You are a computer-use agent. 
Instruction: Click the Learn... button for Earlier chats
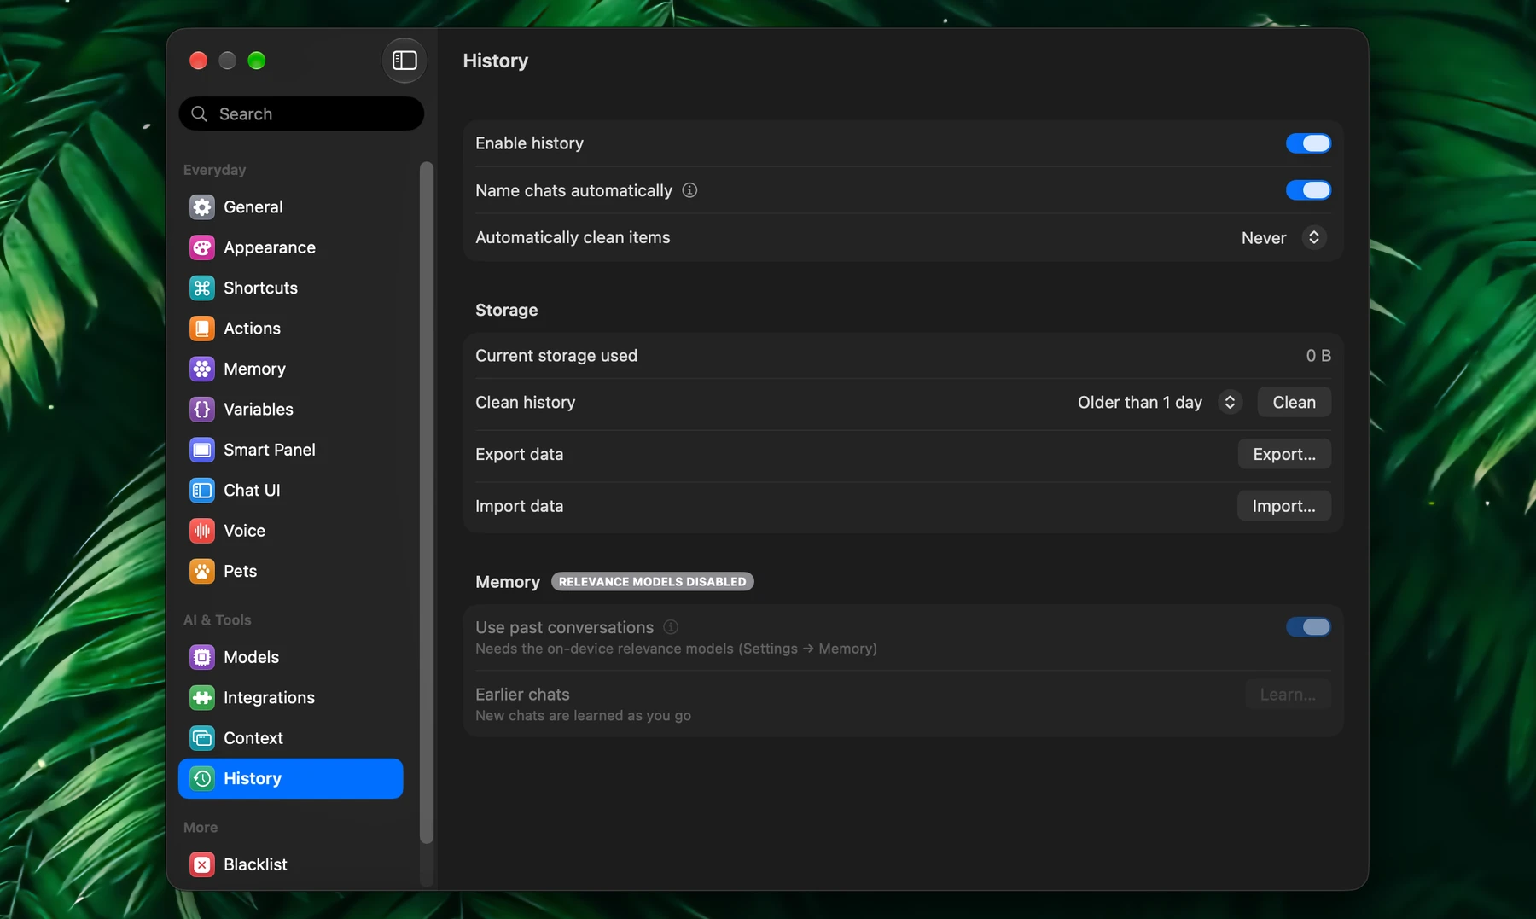(1288, 695)
